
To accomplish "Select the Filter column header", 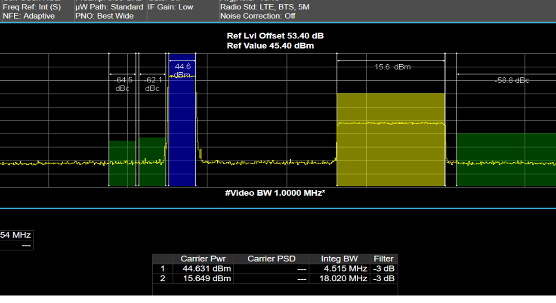I will point(384,259).
